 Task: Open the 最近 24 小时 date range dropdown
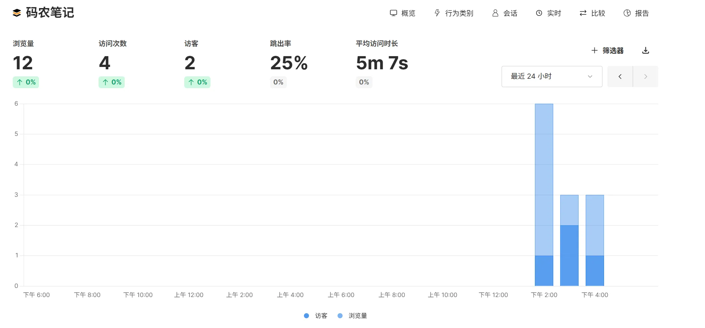pyautogui.click(x=551, y=76)
